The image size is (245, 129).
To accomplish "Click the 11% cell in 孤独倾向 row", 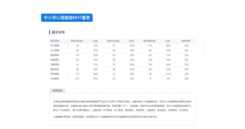I will [168, 55].
